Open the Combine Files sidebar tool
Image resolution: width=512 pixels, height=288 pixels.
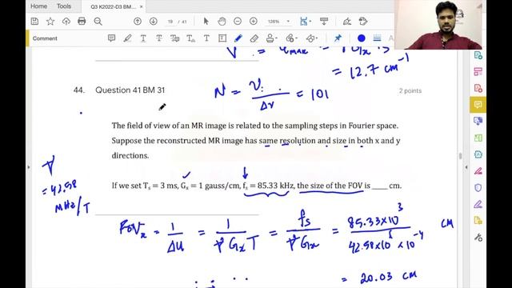pos(478,121)
